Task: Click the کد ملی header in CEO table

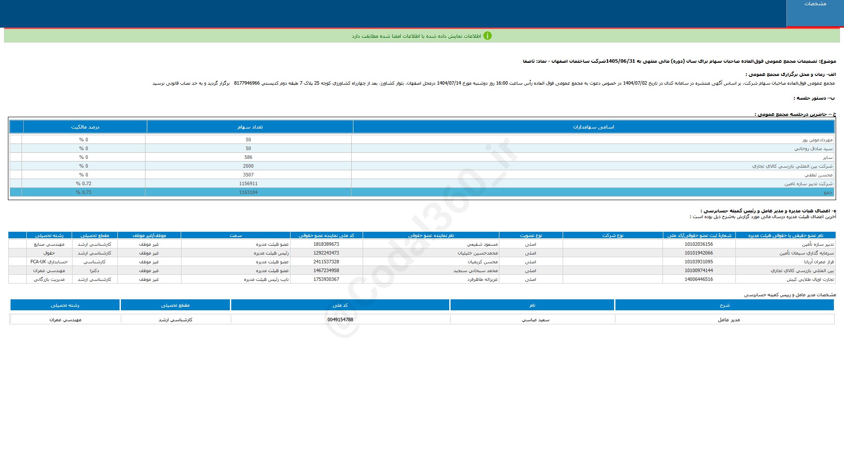Action: point(340,305)
